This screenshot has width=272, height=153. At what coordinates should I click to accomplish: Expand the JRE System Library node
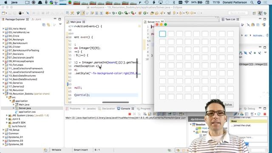7,115
